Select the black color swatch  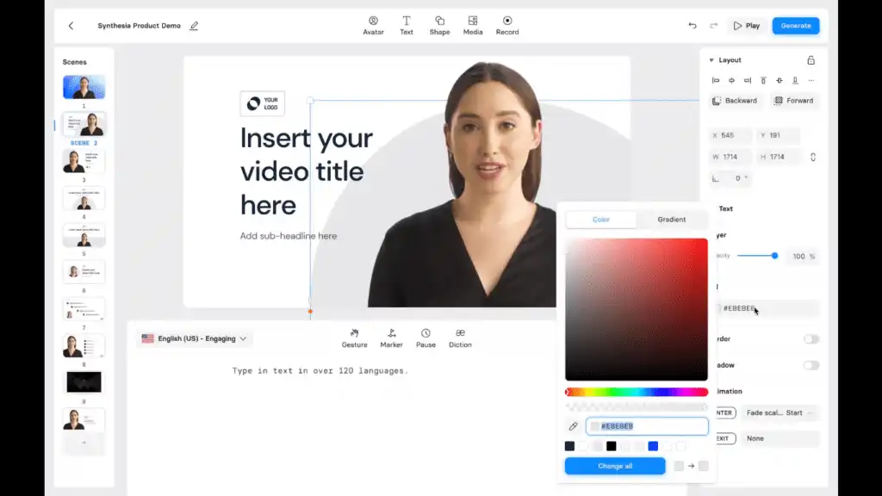click(x=611, y=446)
